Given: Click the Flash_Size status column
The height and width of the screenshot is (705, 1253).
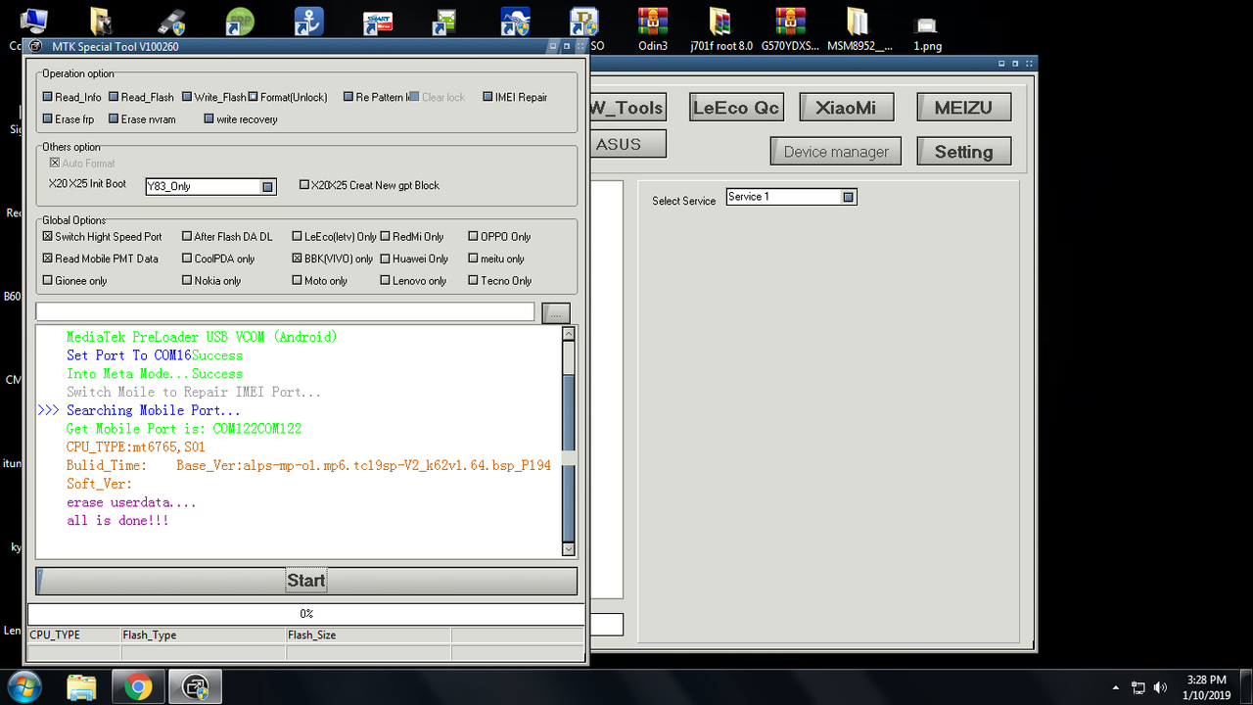Looking at the screenshot, I should (x=368, y=635).
